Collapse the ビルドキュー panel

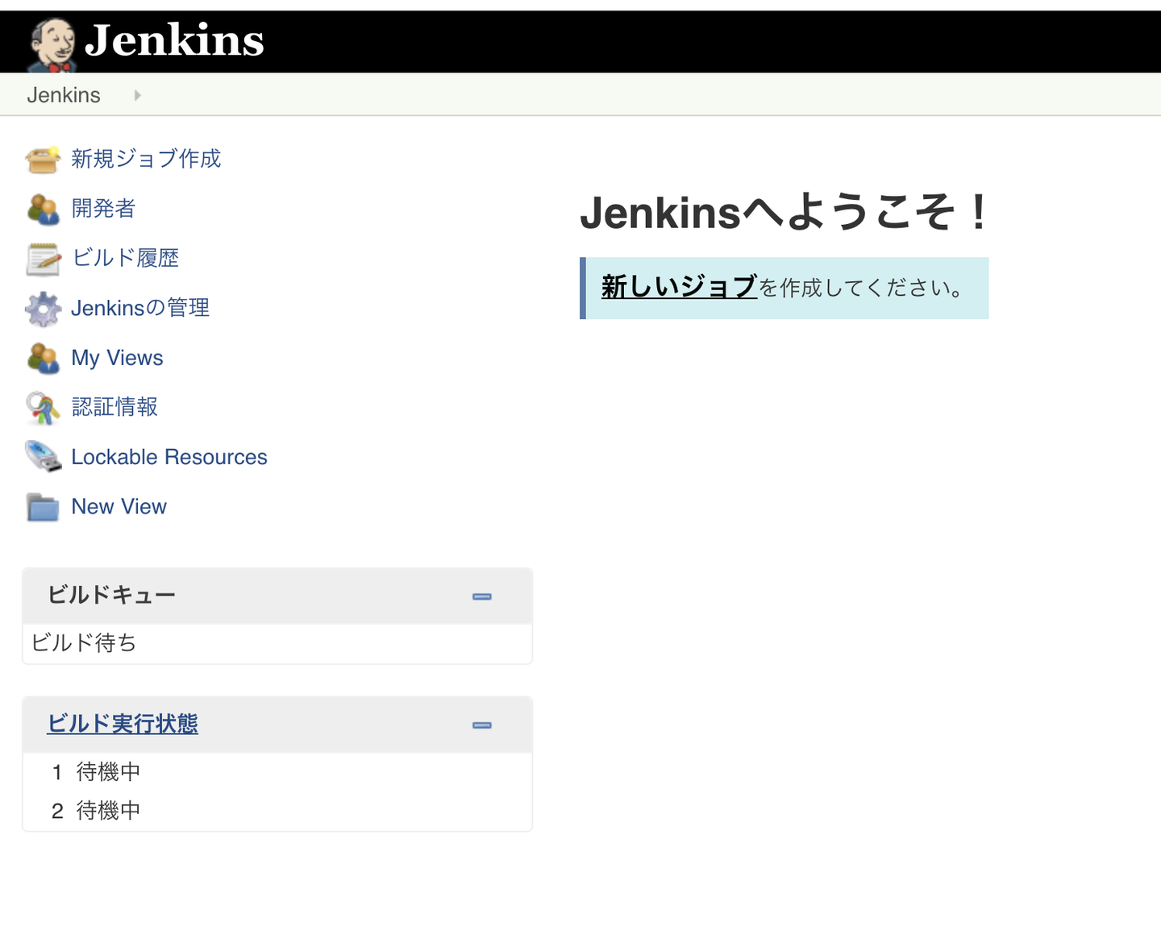(x=482, y=596)
